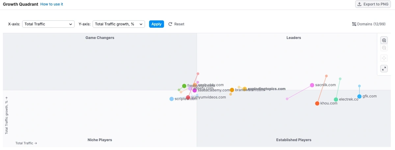The width and height of the screenshot is (395, 150).
Task: Click the sacnilk.com label text
Action: coord(325,85)
